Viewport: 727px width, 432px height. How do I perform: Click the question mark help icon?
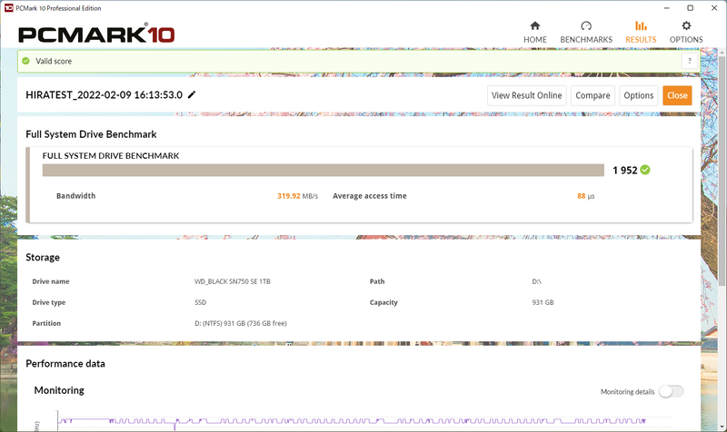pyautogui.click(x=690, y=61)
